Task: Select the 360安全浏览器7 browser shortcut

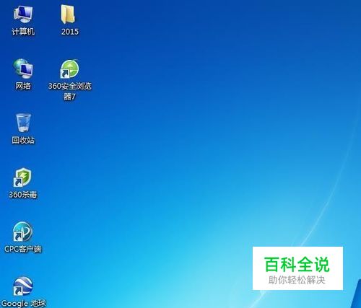Action: (69, 69)
